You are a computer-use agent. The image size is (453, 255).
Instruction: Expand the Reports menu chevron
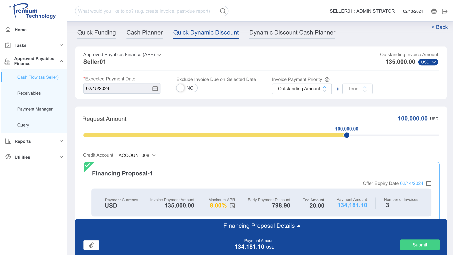pos(61,141)
